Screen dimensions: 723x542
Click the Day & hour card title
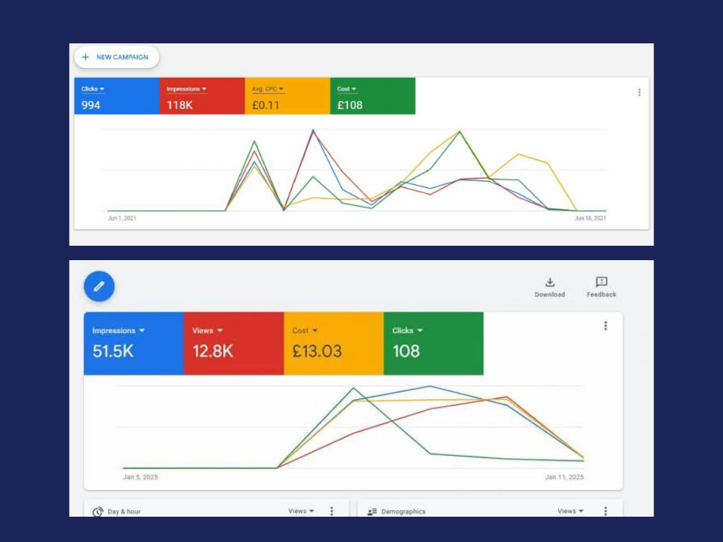[x=124, y=512]
